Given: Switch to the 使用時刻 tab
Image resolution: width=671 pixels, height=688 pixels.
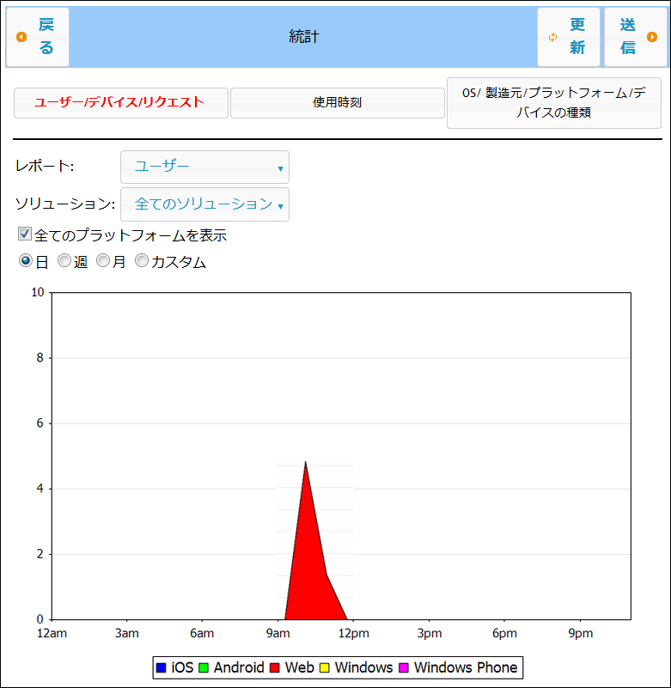Looking at the screenshot, I should [337, 103].
